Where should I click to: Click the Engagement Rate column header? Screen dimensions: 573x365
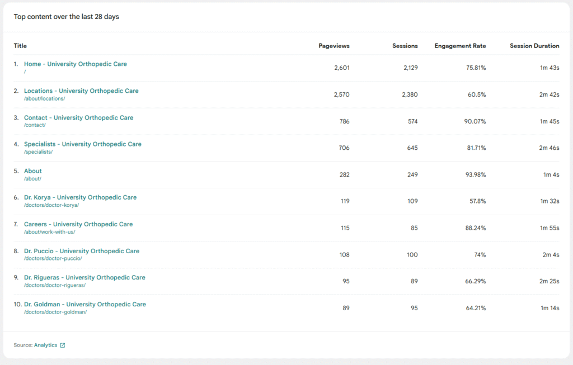click(460, 46)
